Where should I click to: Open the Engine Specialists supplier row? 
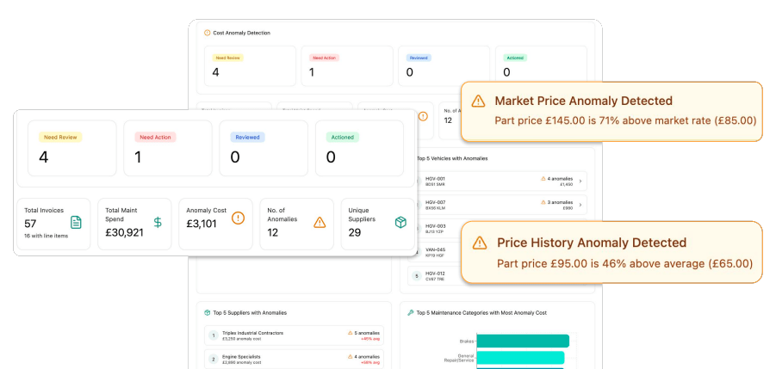[293, 358]
